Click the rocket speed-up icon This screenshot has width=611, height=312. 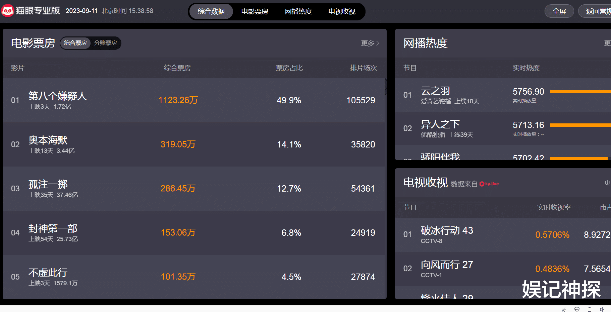click(x=564, y=309)
